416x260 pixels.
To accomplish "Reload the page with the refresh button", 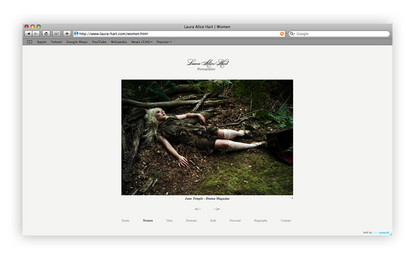I will click(46, 34).
